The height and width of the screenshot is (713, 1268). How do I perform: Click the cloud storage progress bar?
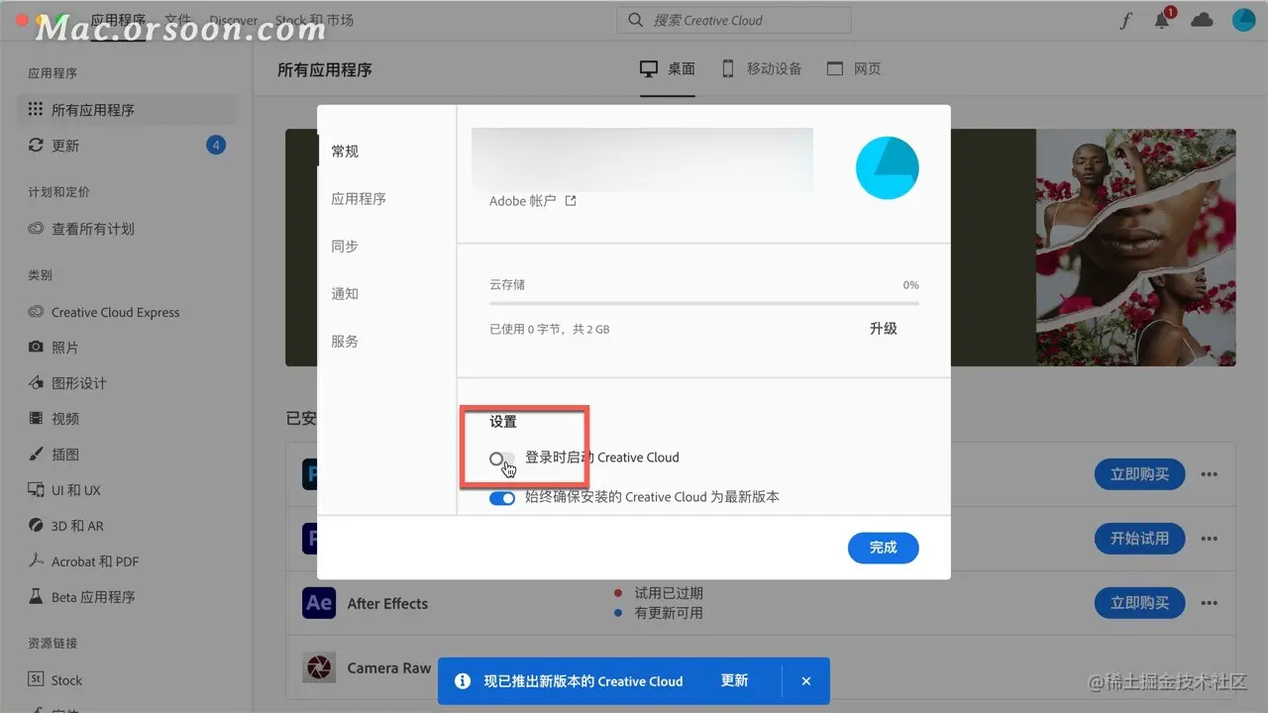pyautogui.click(x=704, y=303)
